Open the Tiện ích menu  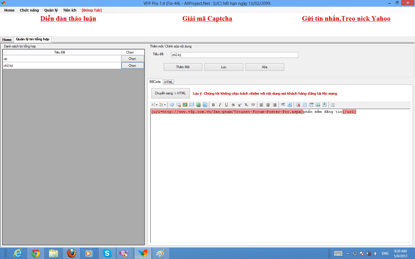[x=70, y=10]
